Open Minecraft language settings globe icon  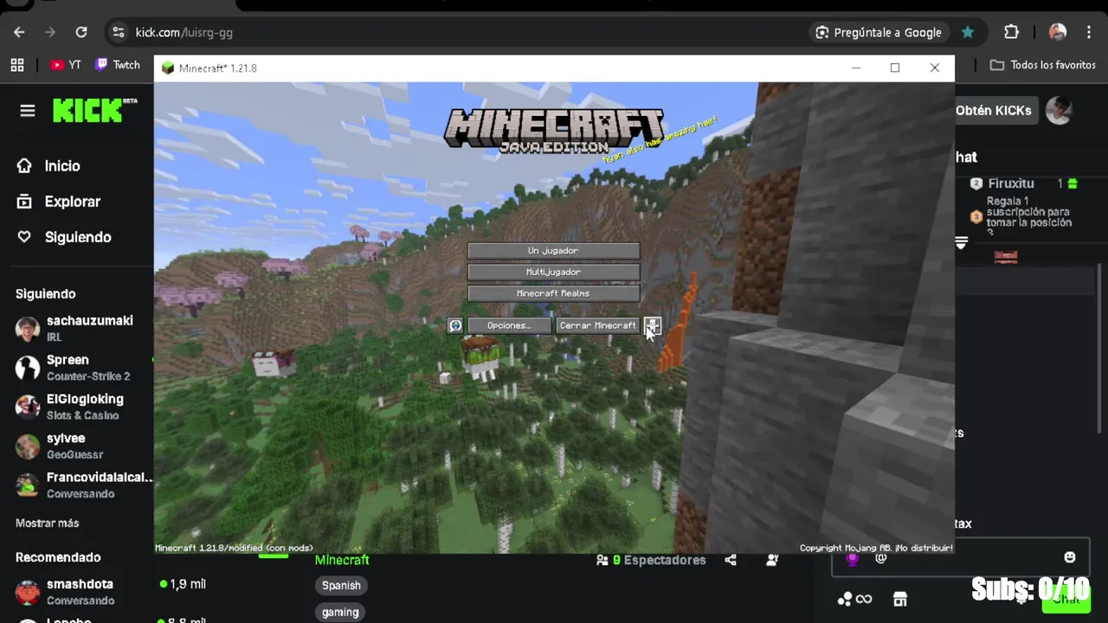[455, 325]
